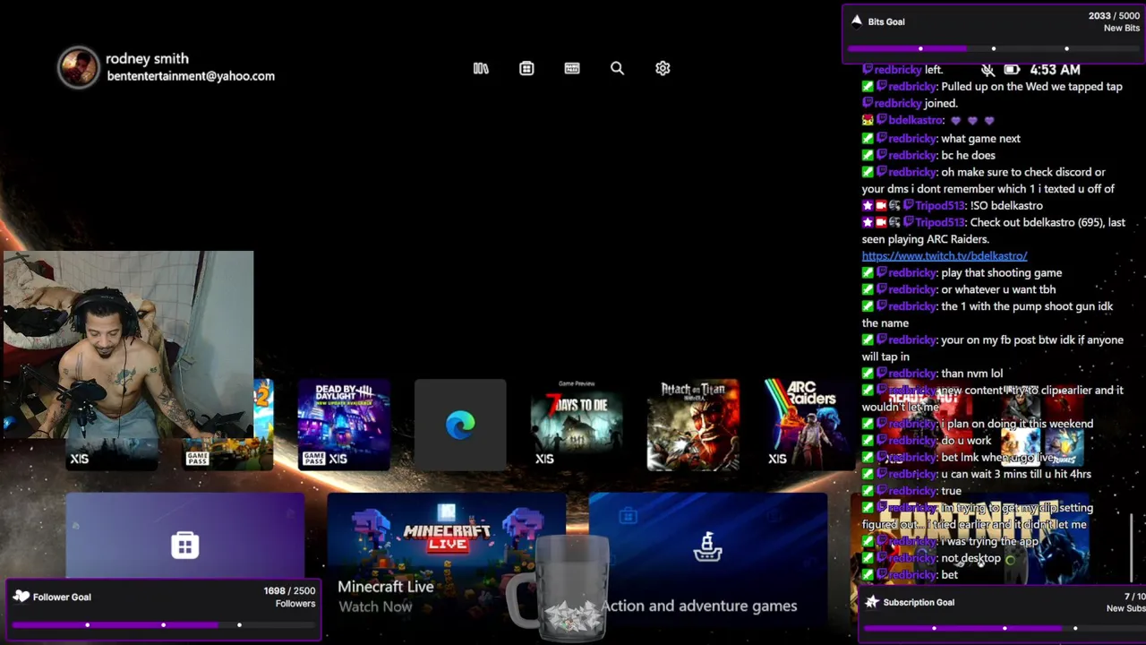Click the 4:53 AM clock
The height and width of the screenshot is (645, 1146).
(1055, 70)
